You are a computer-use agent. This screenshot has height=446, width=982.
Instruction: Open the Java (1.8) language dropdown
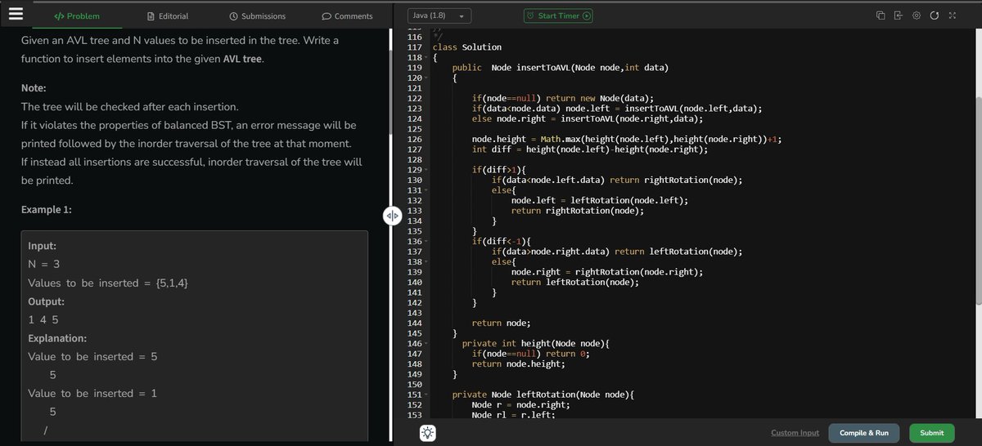tap(439, 16)
